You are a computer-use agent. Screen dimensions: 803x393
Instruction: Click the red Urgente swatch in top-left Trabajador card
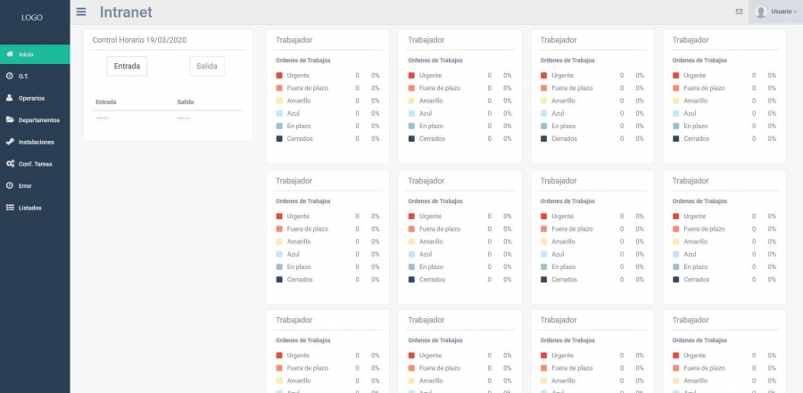click(279, 76)
